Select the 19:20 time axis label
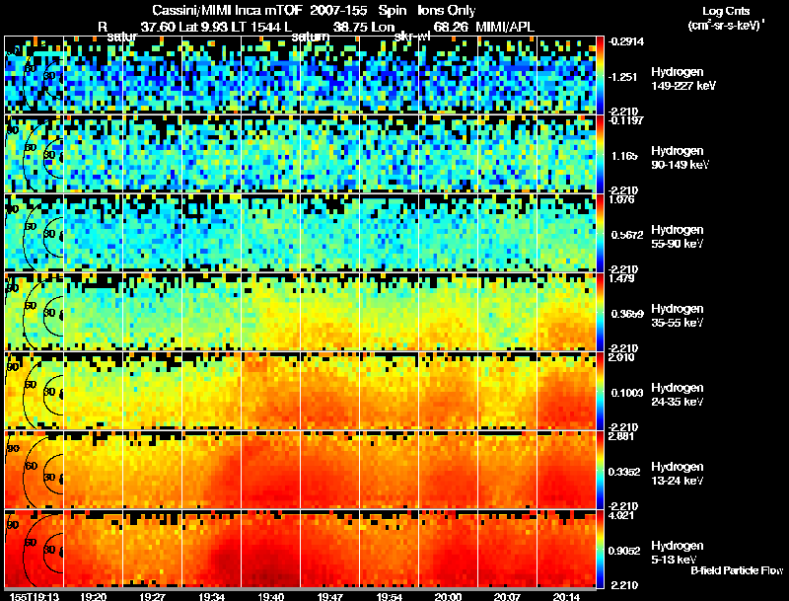The height and width of the screenshot is (601, 789). point(93,596)
